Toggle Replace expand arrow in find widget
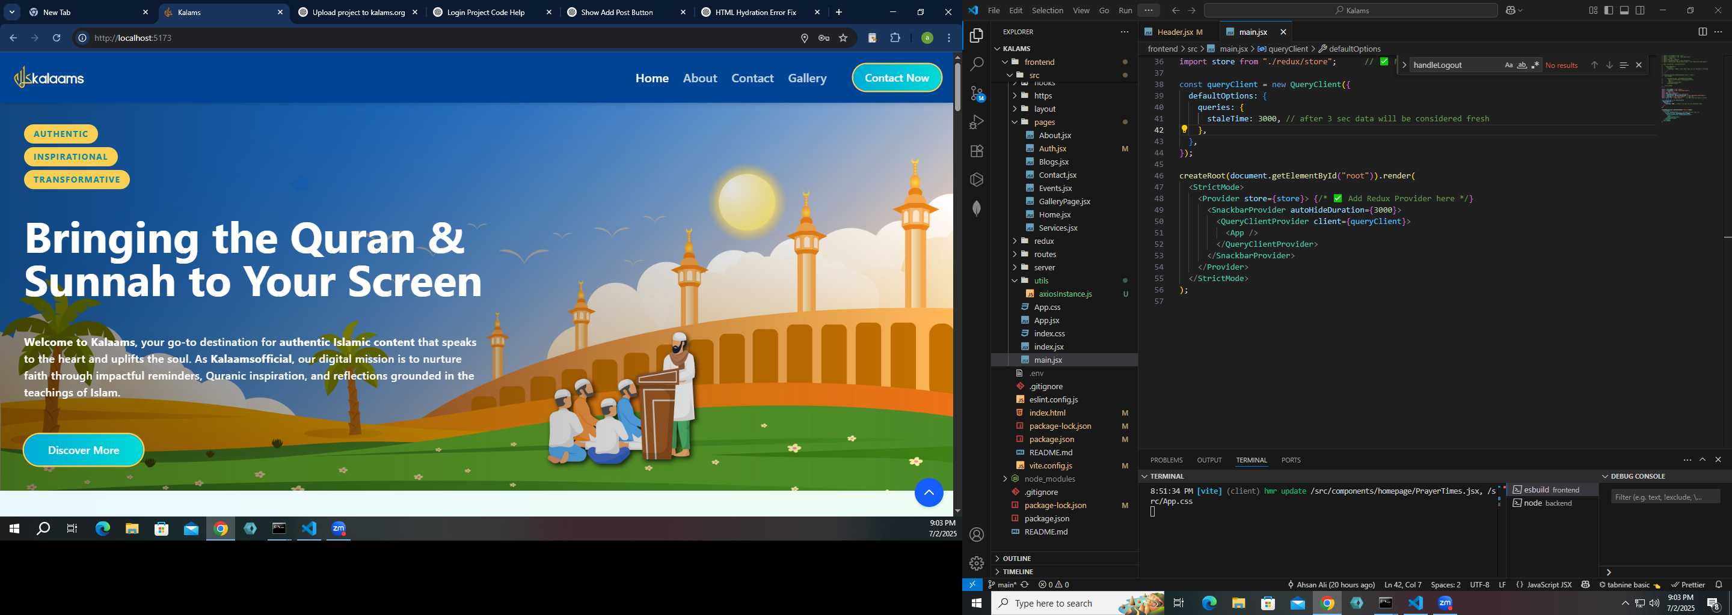The image size is (1732, 615). (x=1404, y=65)
